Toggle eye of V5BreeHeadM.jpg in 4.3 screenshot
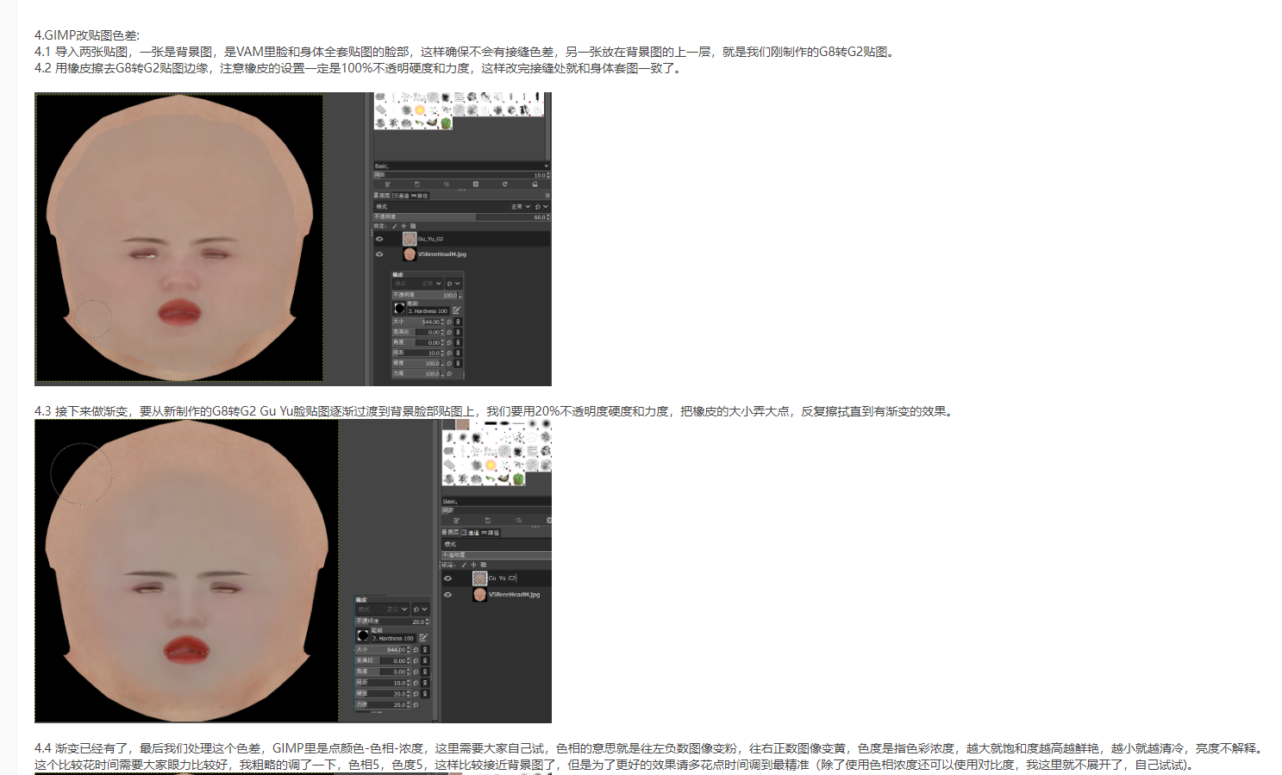This screenshot has width=1282, height=775. (447, 595)
